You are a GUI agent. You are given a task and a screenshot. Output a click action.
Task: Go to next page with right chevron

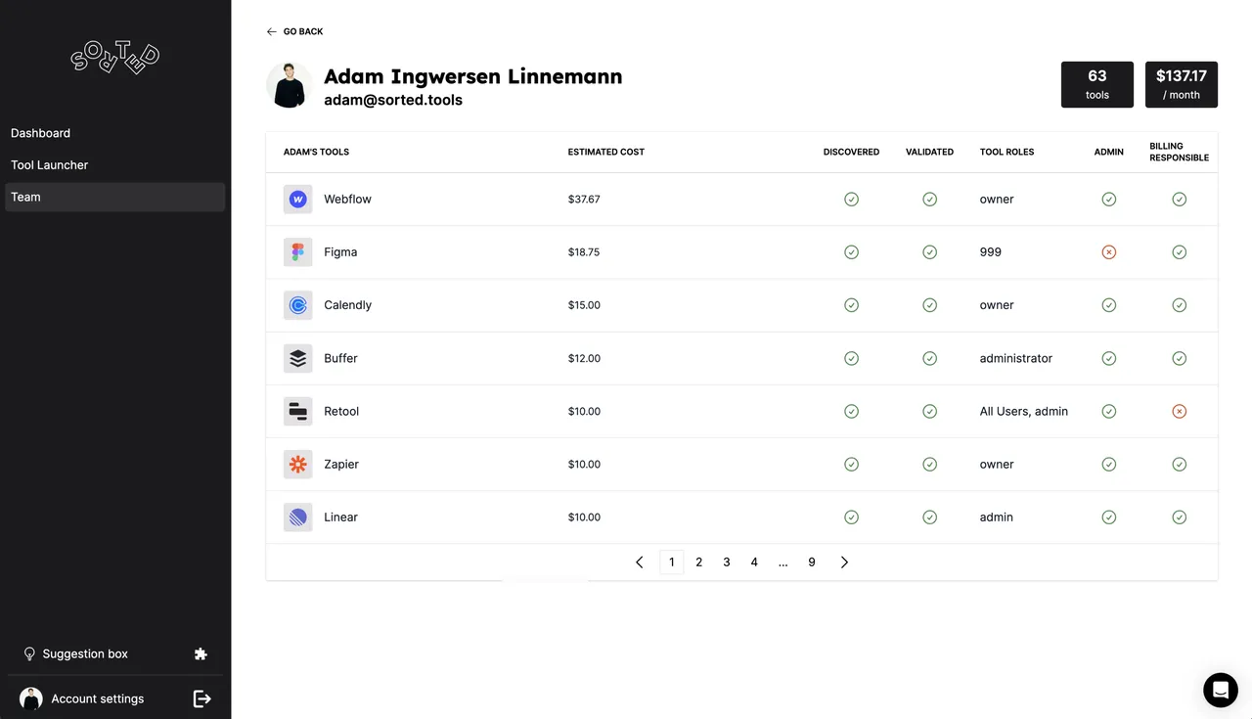(x=844, y=562)
